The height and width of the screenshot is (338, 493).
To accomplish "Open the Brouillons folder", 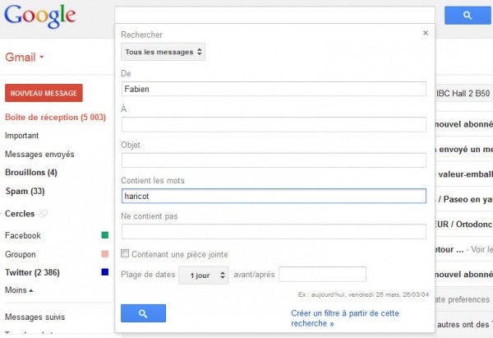I will pyautogui.click(x=31, y=173).
